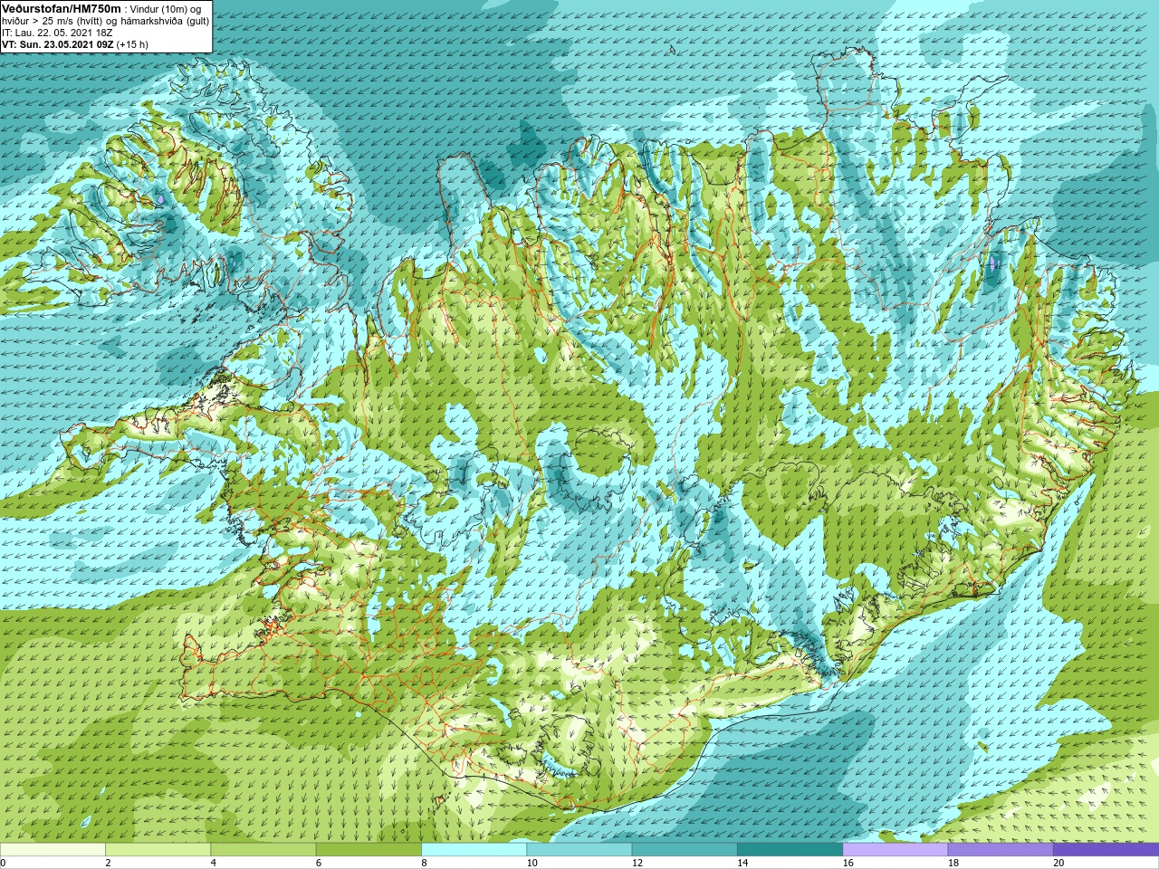Viewport: 1159px width, 869px height.
Task: Select the light yellow-green 2–4 m/s legend swatch
Action: 158,849
